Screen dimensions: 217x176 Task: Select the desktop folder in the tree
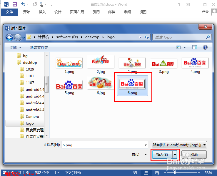tap(27, 63)
